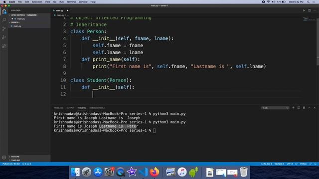
Task: Open System Preferences from the Dock
Action: [x=109, y=172]
